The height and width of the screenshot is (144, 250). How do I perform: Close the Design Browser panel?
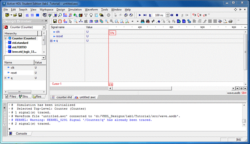pyautogui.click(x=46, y=21)
